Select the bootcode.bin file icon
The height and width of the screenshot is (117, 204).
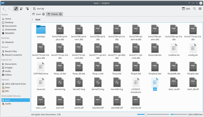155,48
